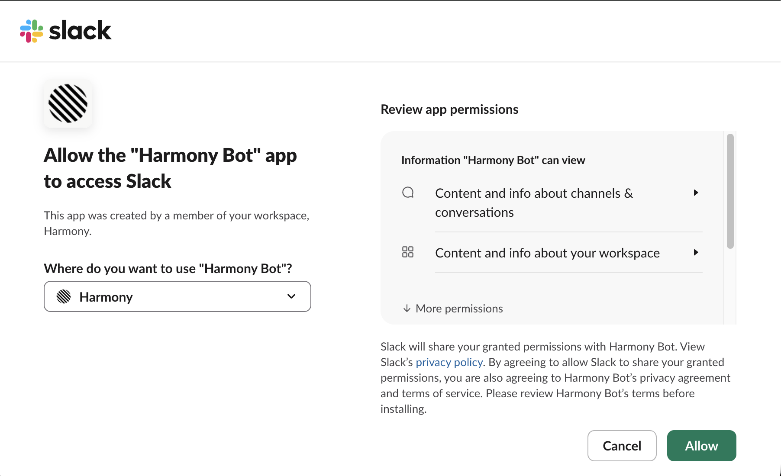Screen dimensions: 781x476
Task: Click 'Information "Harmony Bot" can view' heading
Action: (x=493, y=160)
